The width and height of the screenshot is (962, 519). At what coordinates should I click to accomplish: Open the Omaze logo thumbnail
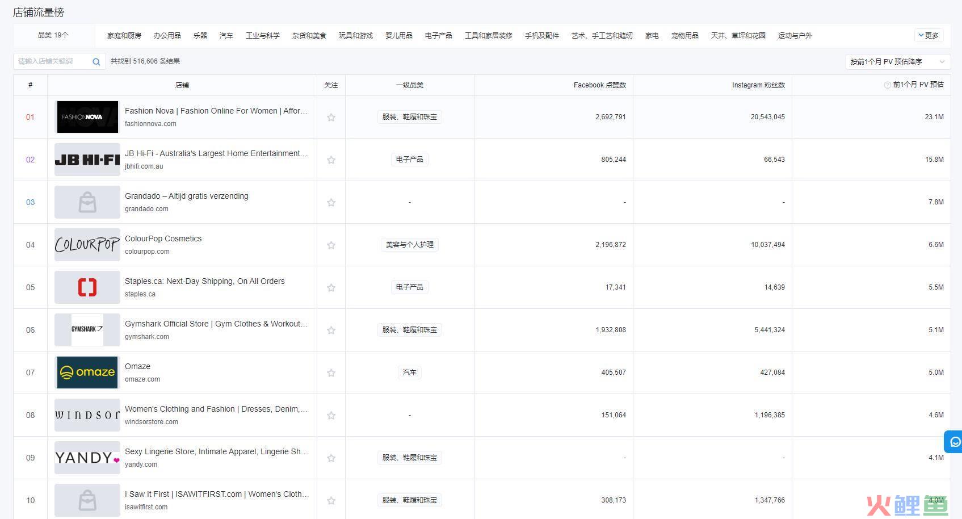(87, 372)
